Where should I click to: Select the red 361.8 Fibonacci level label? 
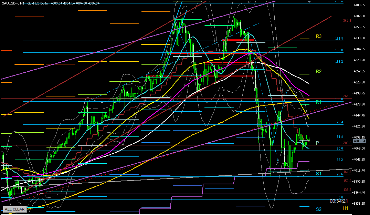tap(347, 21)
